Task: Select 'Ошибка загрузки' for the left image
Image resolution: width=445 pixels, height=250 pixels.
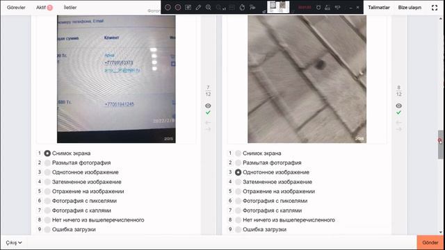Action: (x=47, y=230)
